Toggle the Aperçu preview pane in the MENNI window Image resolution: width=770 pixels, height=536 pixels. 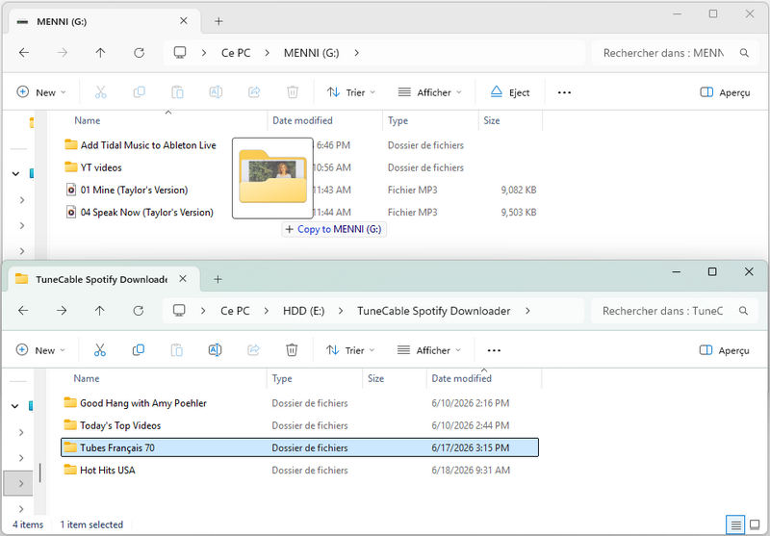725,92
